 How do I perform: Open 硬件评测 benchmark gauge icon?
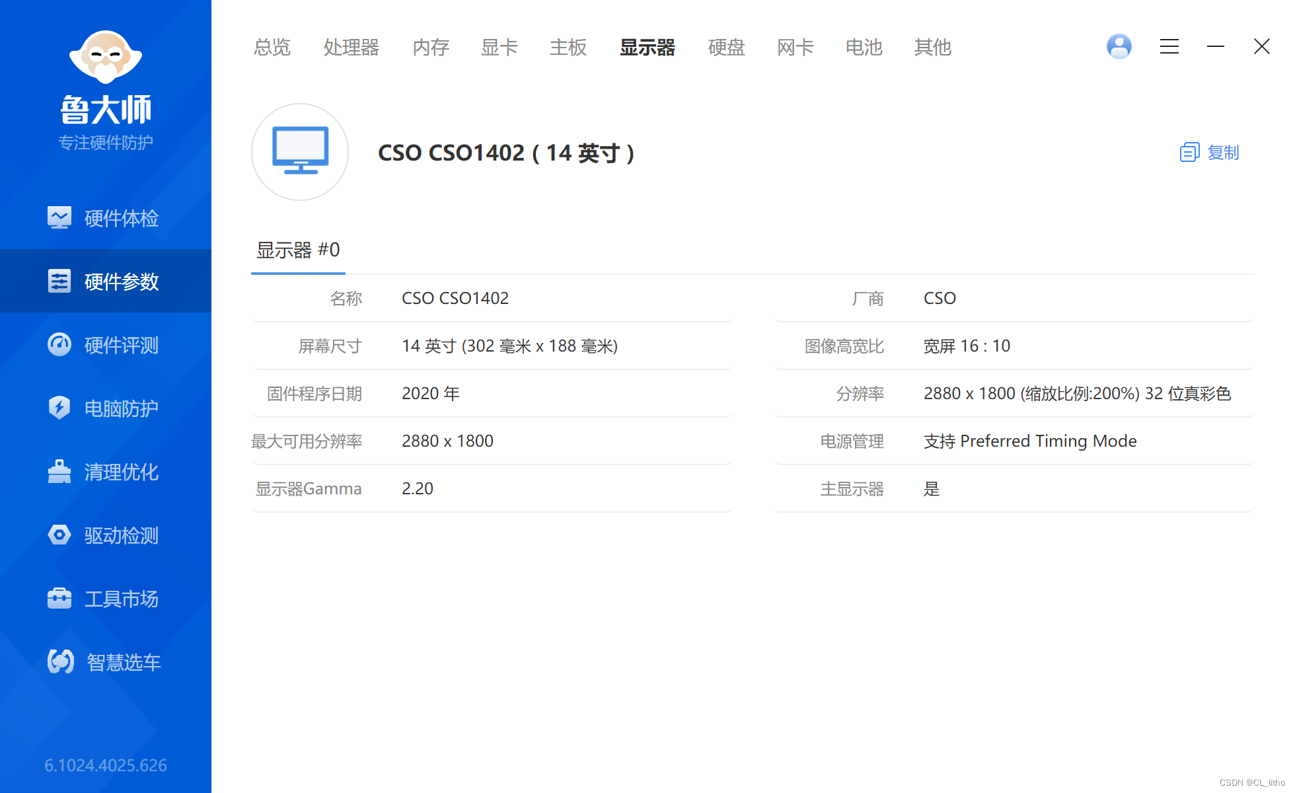(x=59, y=344)
